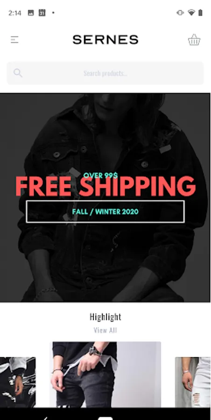Tap the OVER 99$ promo text

click(x=100, y=175)
